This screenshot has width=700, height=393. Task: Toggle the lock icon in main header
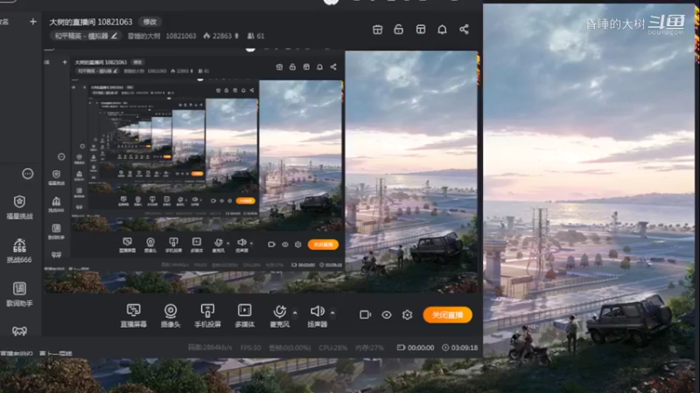click(399, 30)
